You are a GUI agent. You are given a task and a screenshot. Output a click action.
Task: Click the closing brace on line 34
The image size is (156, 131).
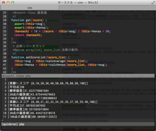[x=12, y=39]
